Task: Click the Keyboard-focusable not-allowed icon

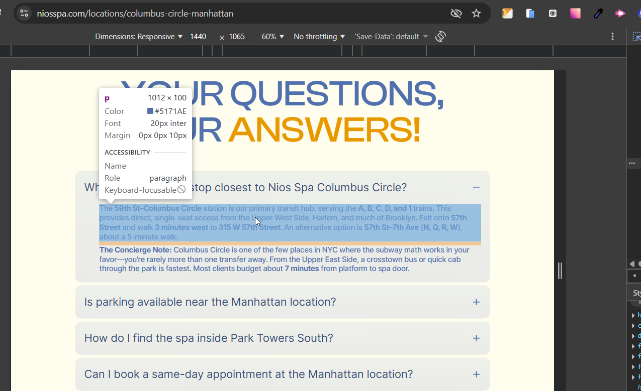Action: pos(181,190)
